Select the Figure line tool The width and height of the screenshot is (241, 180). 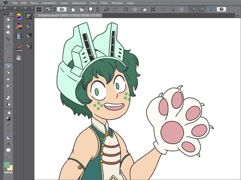coord(8,125)
